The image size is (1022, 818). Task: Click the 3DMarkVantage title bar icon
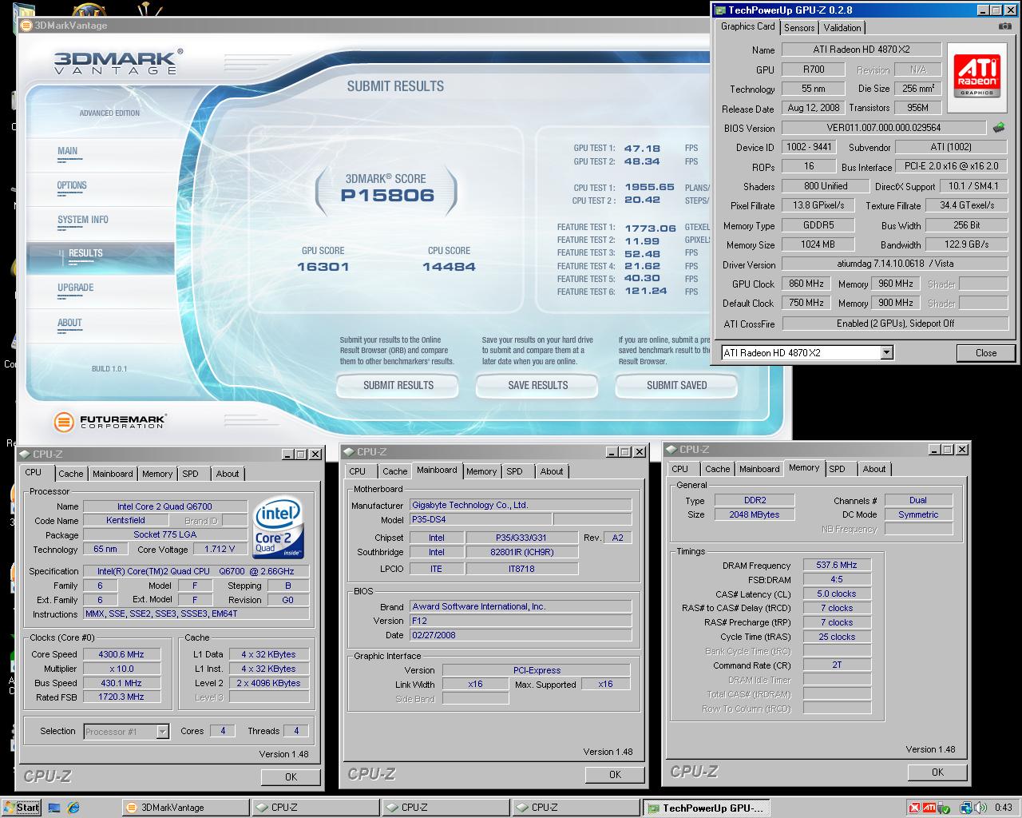[26, 26]
